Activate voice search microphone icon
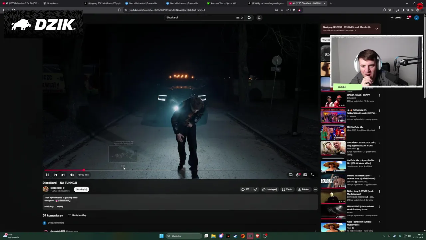This screenshot has width=426, height=240. 259,18
